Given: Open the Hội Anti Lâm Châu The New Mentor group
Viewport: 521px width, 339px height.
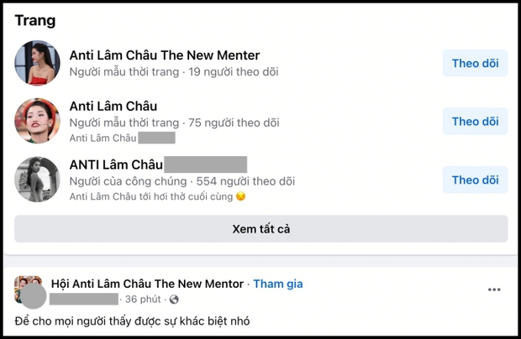Looking at the screenshot, I should coord(147,284).
